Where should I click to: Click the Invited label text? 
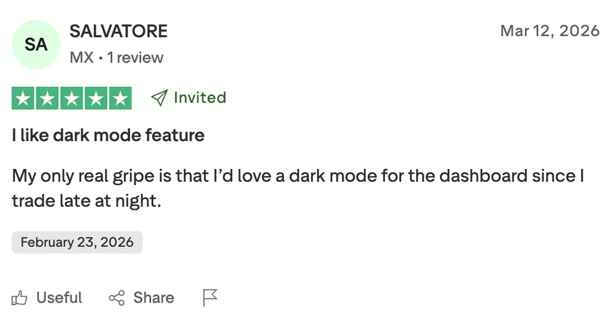200,98
